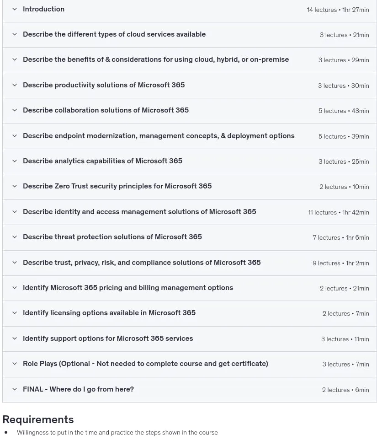Expand the analytics capabilities chevron
This screenshot has height=446, width=377.
pos(15,161)
